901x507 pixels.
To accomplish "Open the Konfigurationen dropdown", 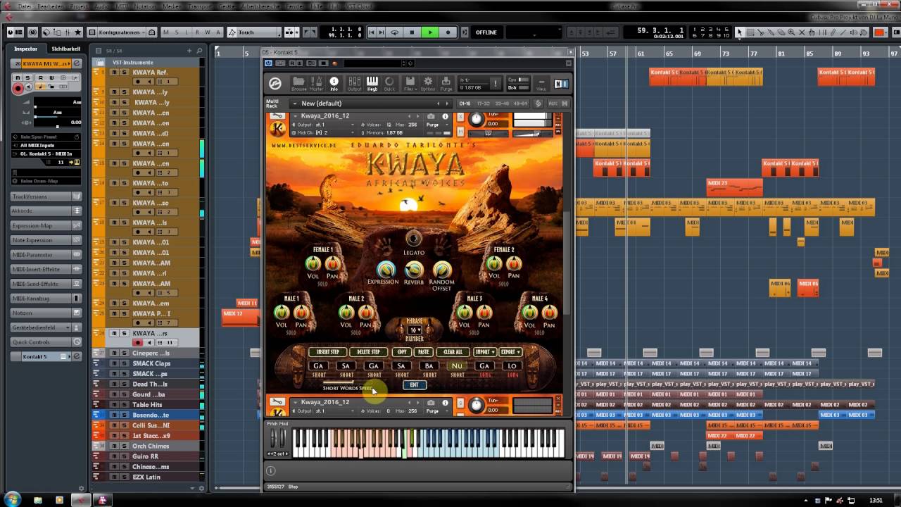I will coord(123,32).
